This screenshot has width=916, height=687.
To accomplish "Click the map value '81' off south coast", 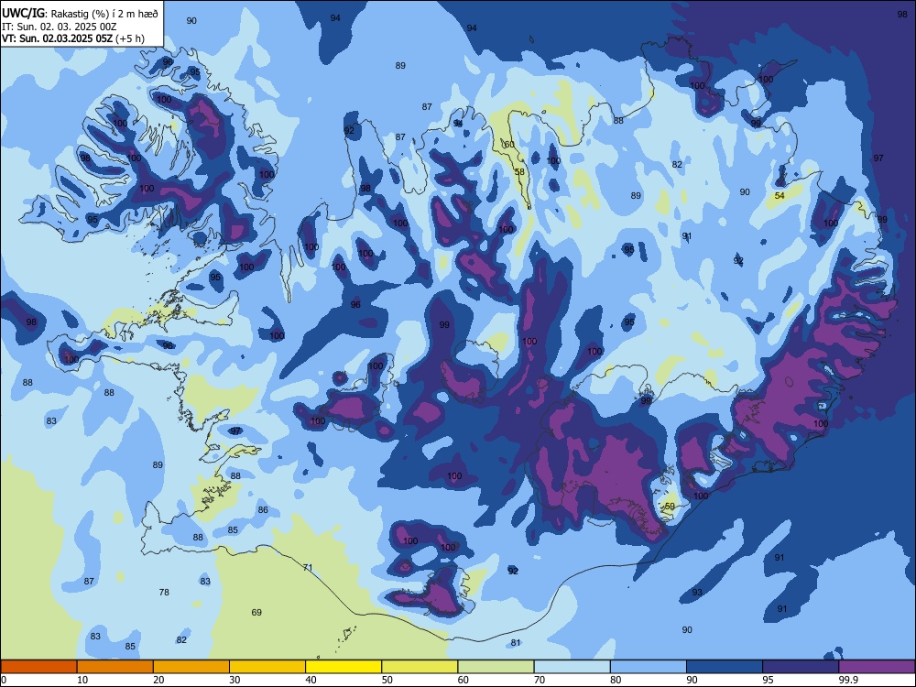I will click(x=515, y=643).
